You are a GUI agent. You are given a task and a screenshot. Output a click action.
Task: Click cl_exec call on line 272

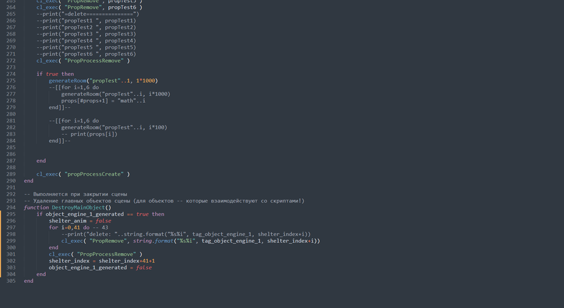tap(47, 60)
